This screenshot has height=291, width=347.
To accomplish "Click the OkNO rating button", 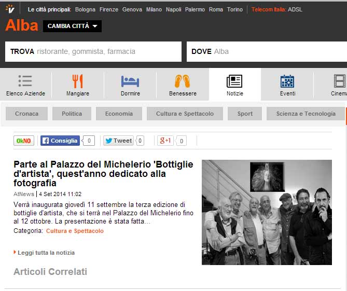I will 24,141.
